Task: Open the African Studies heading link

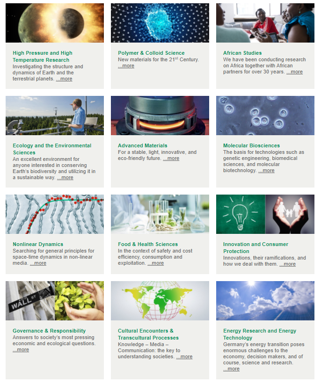Action: [x=242, y=53]
